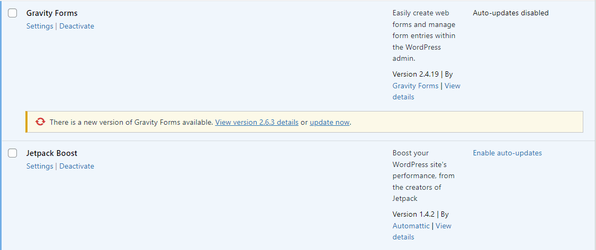Click the Auto-updates disabled text
596x250 pixels.
tap(510, 13)
